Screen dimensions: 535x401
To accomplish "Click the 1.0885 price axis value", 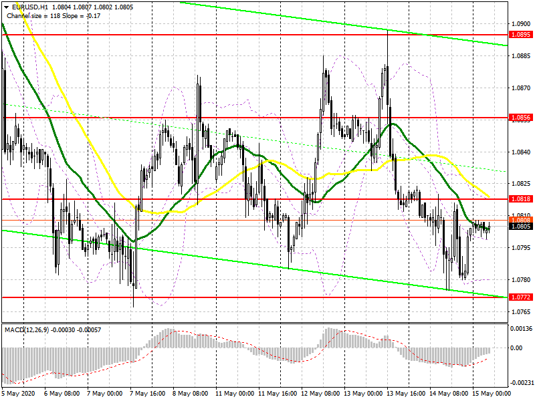I will (522, 56).
